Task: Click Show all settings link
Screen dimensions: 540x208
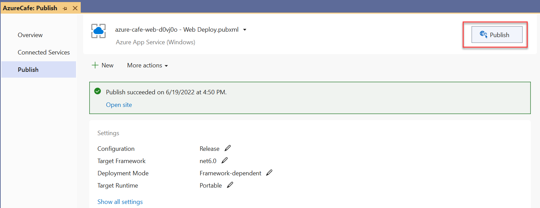Action: coord(120,202)
